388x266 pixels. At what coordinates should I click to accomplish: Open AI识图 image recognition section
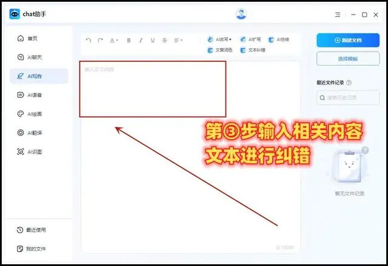click(x=30, y=152)
